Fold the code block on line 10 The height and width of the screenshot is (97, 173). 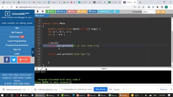click(41, 26)
